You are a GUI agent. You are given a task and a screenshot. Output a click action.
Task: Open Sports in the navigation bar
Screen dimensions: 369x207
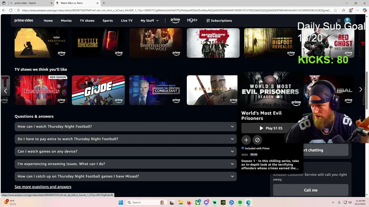[108, 20]
